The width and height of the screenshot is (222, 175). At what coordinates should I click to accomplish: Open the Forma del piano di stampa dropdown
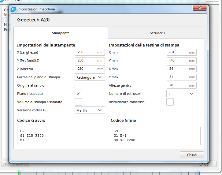point(90,77)
